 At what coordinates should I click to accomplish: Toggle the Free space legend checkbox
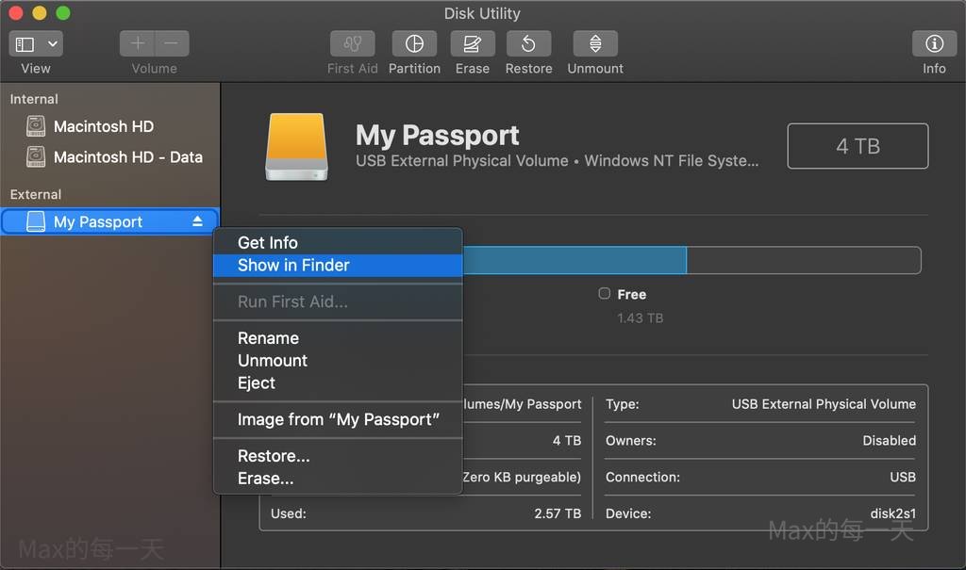pos(605,294)
